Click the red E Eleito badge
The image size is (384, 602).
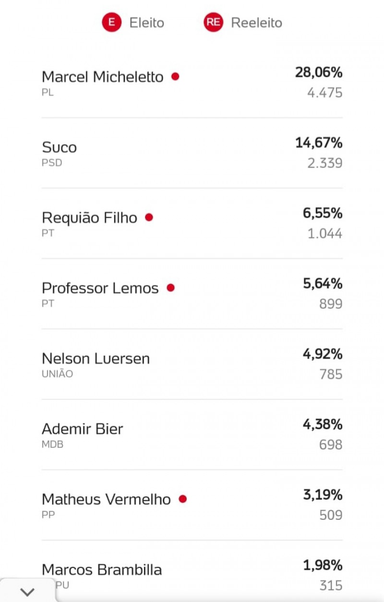(112, 23)
